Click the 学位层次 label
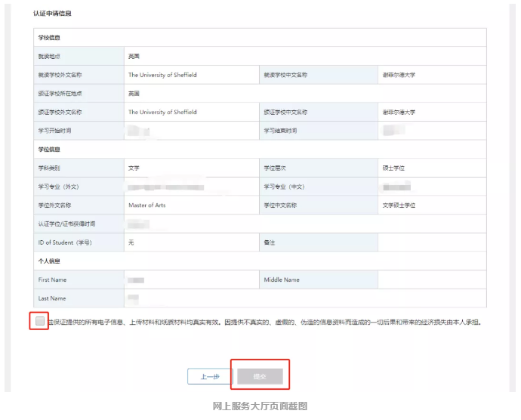The width and height of the screenshot is (521, 420). [275, 168]
